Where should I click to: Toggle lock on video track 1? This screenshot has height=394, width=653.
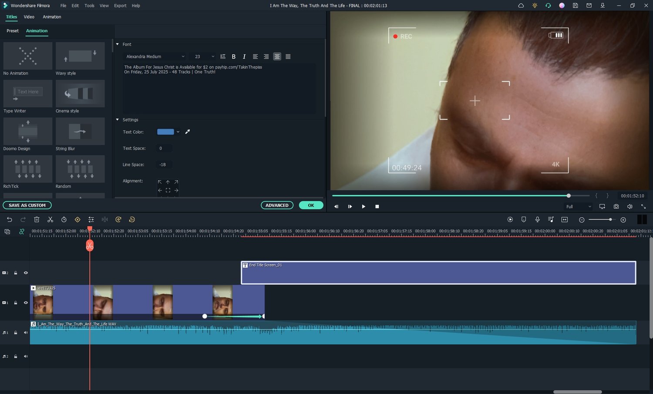[16, 303]
